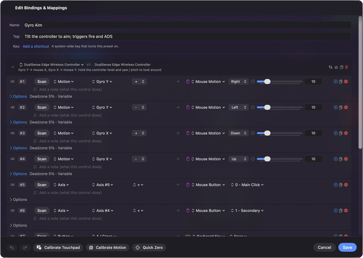The height and width of the screenshot is (258, 363).
Task: Open the sensitivity dial icon in controller header
Action: pyautogui.click(x=336, y=67)
